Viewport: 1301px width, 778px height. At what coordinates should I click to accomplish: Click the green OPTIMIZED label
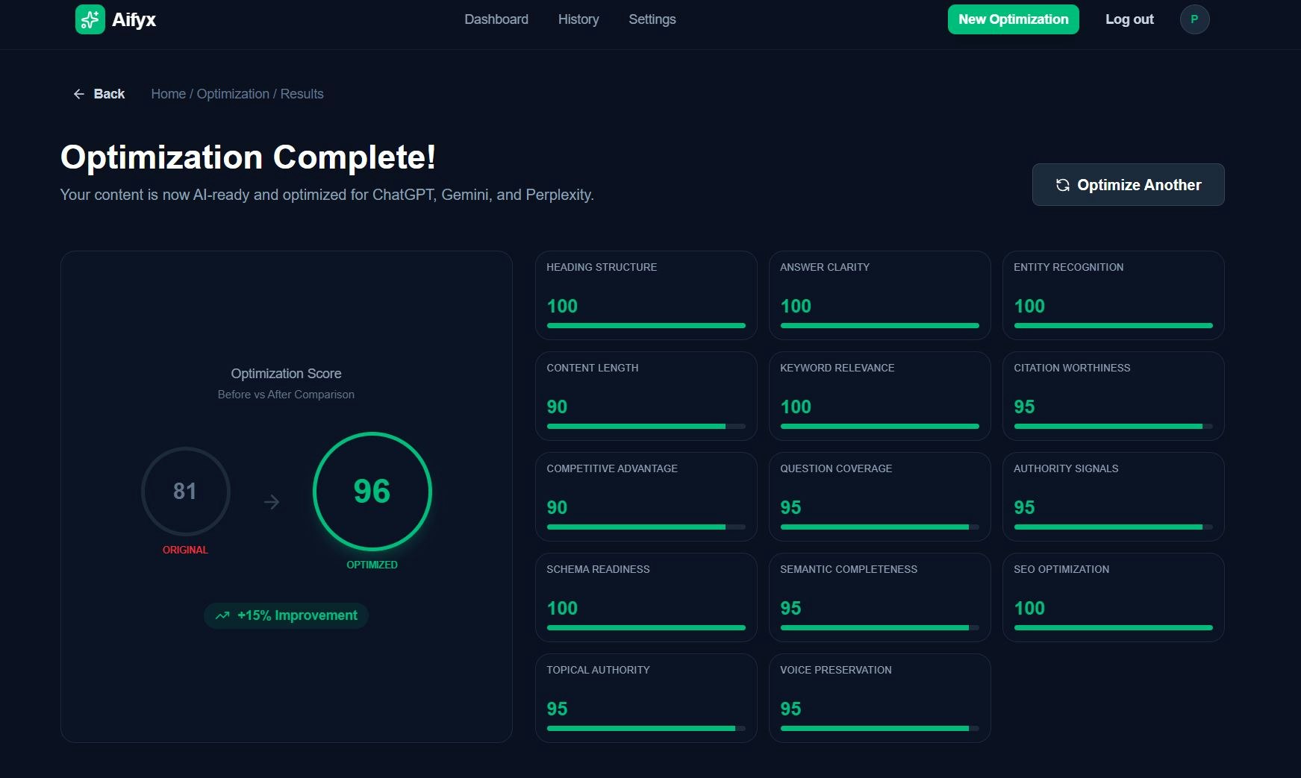(372, 565)
